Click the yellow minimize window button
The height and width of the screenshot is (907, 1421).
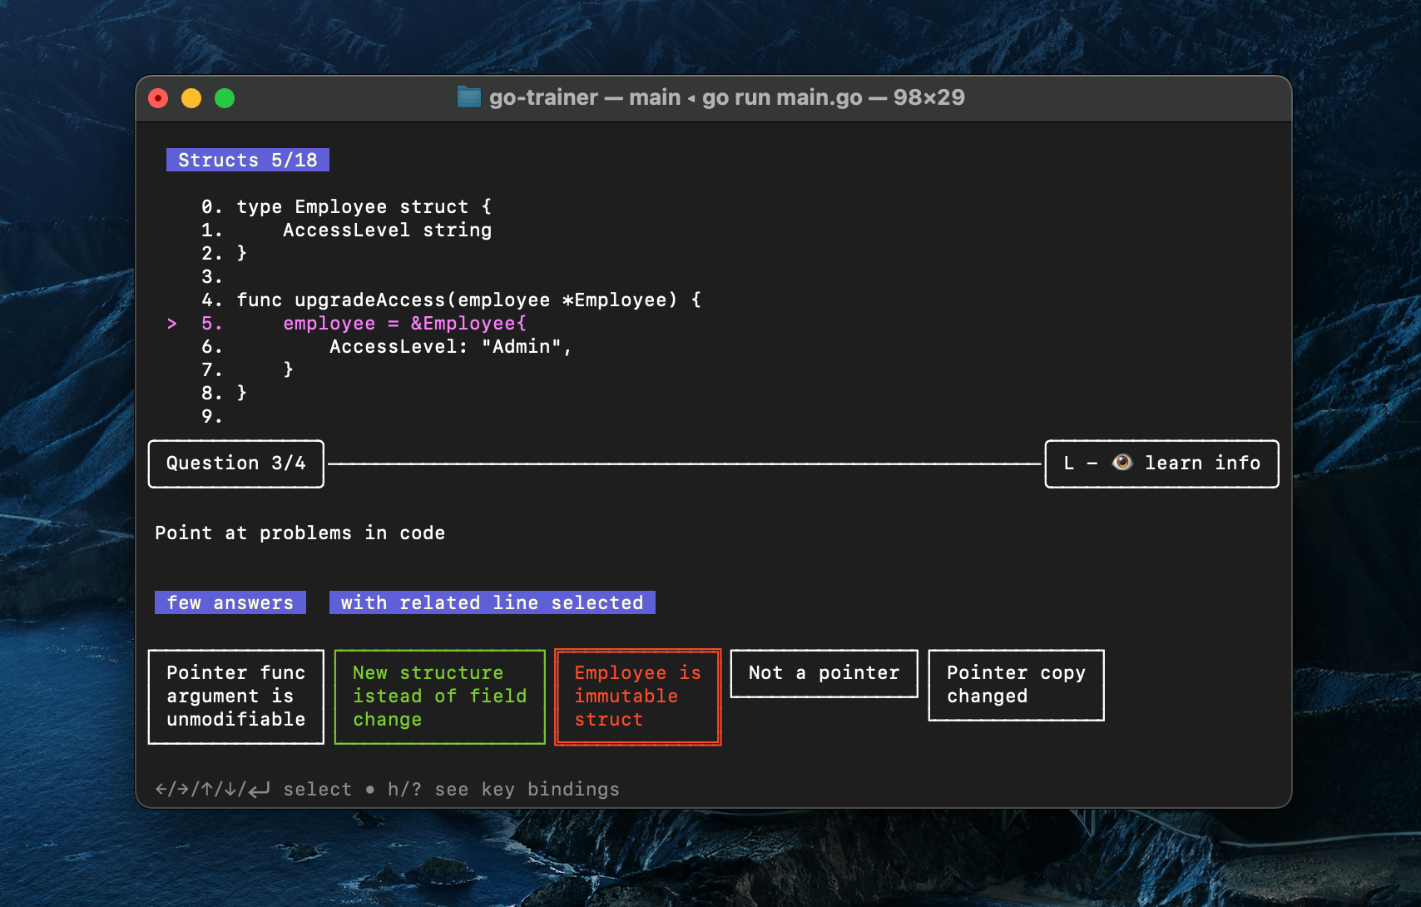[191, 98]
